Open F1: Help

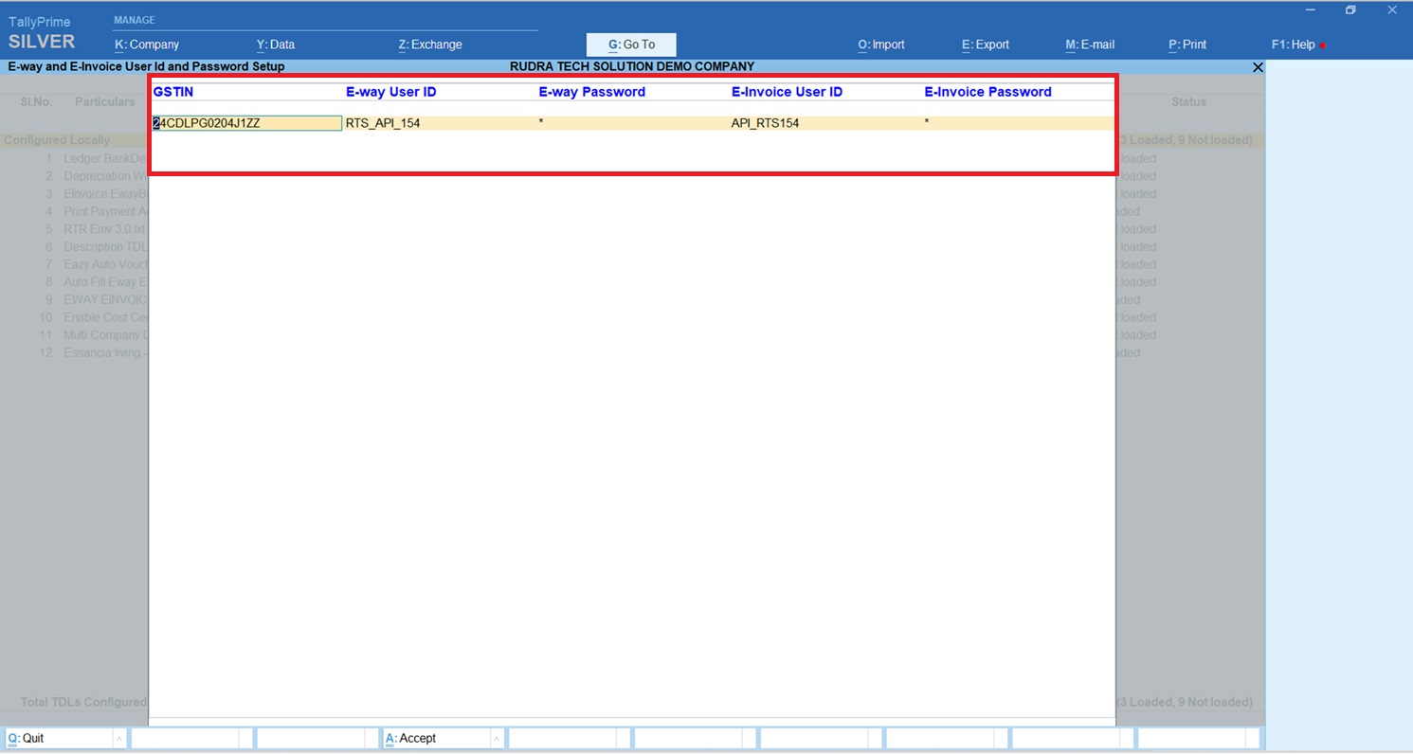tap(1293, 45)
